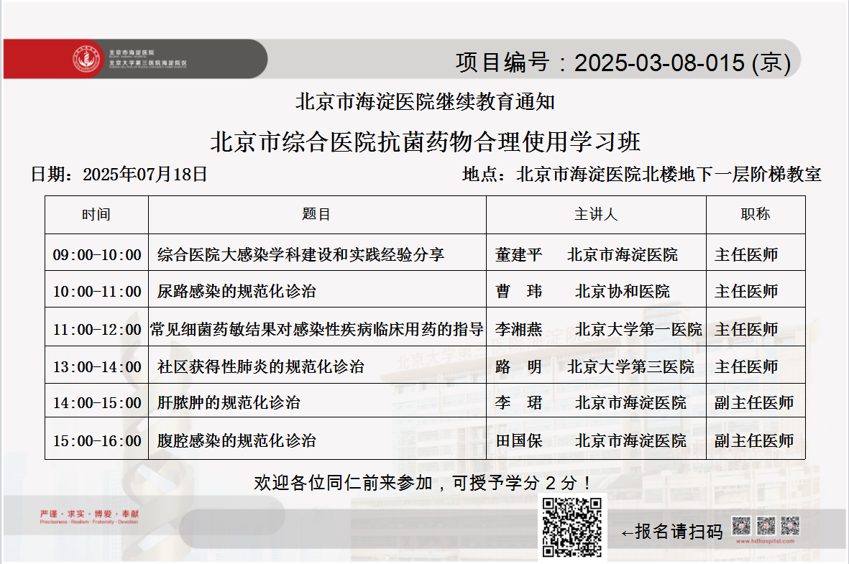
Task: Select the 13:00-14:00 time cell
Action: pyautogui.click(x=97, y=367)
